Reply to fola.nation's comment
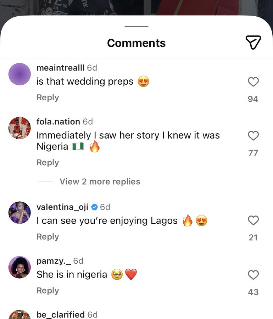This screenshot has width=273, height=319. [x=48, y=163]
